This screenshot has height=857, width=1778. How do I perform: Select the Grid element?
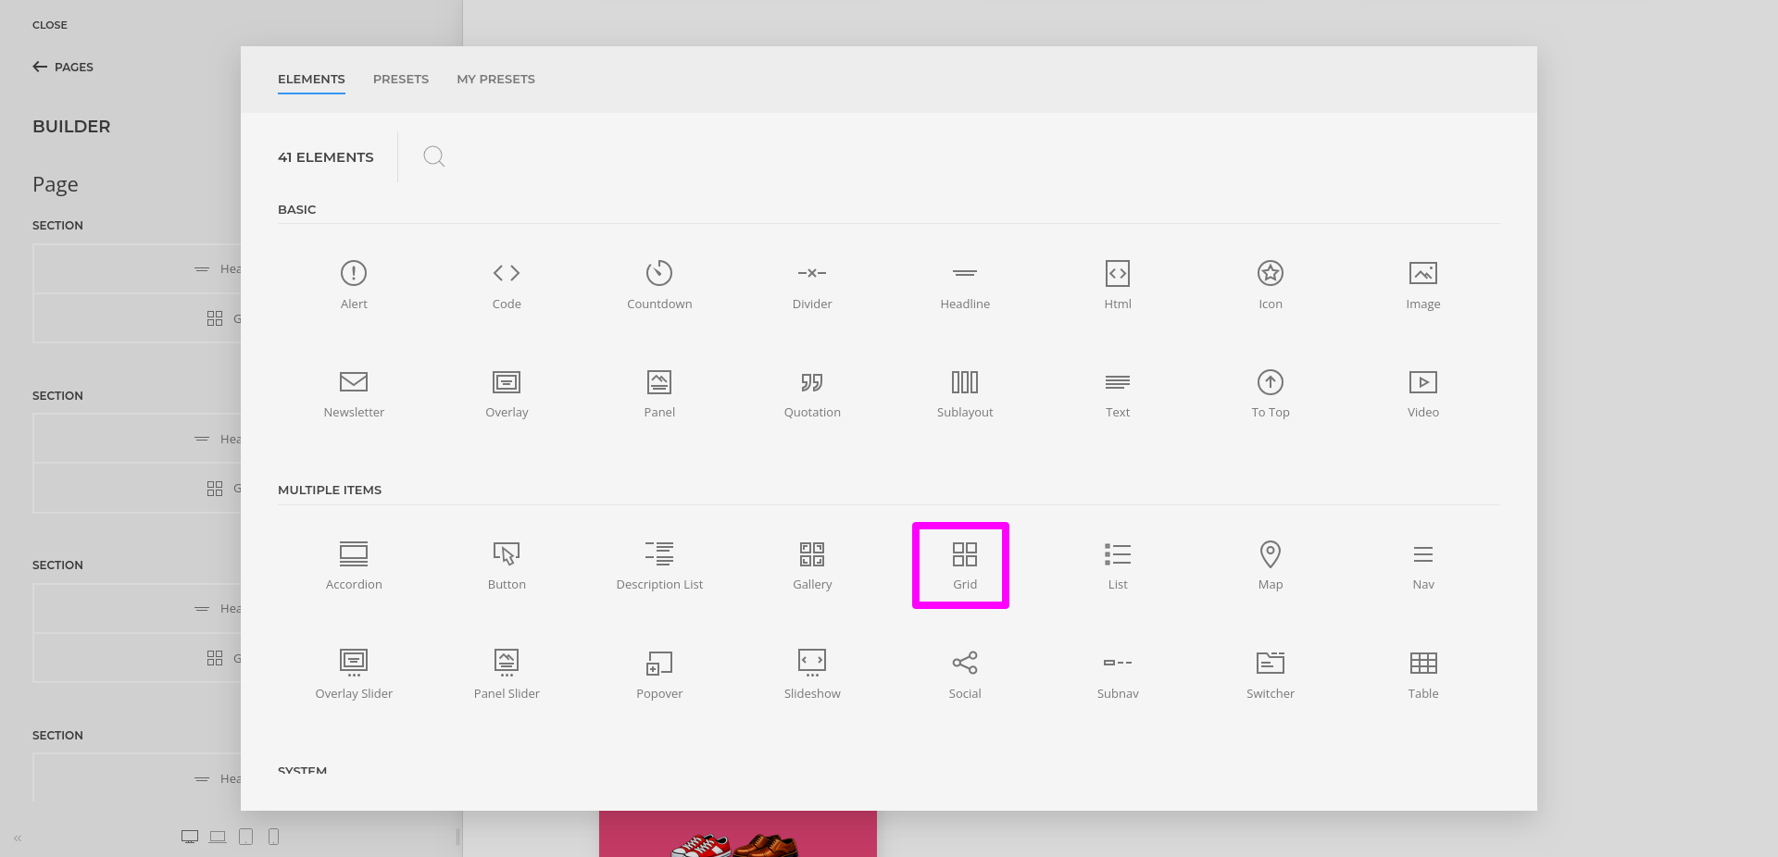pos(964,565)
